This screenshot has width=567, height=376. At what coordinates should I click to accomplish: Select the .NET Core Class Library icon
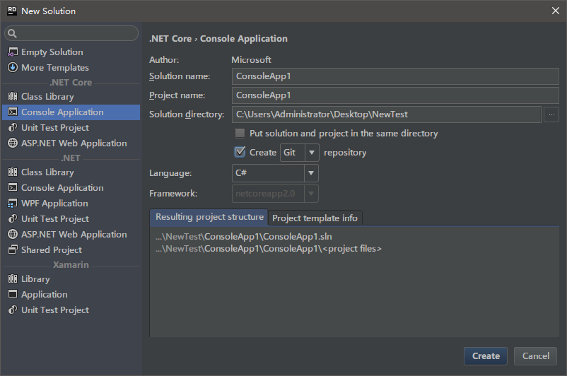[x=12, y=97]
